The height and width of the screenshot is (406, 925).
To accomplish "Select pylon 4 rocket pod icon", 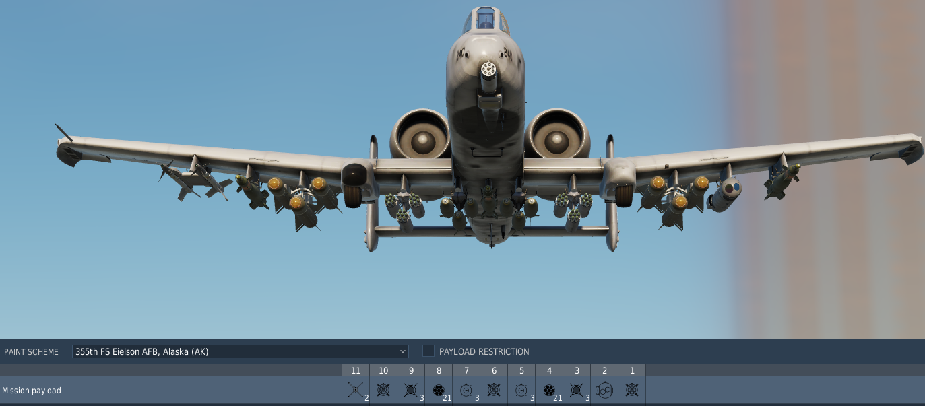I will pyautogui.click(x=549, y=390).
